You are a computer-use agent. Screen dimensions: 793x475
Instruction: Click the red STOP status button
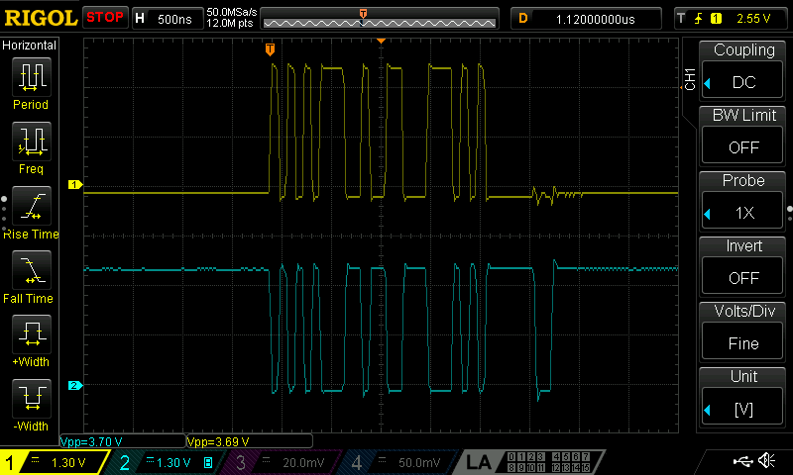pyautogui.click(x=105, y=18)
